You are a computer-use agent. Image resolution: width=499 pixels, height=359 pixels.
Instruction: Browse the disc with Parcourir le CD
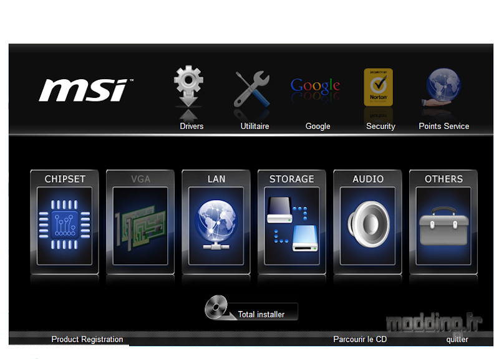coord(360,339)
